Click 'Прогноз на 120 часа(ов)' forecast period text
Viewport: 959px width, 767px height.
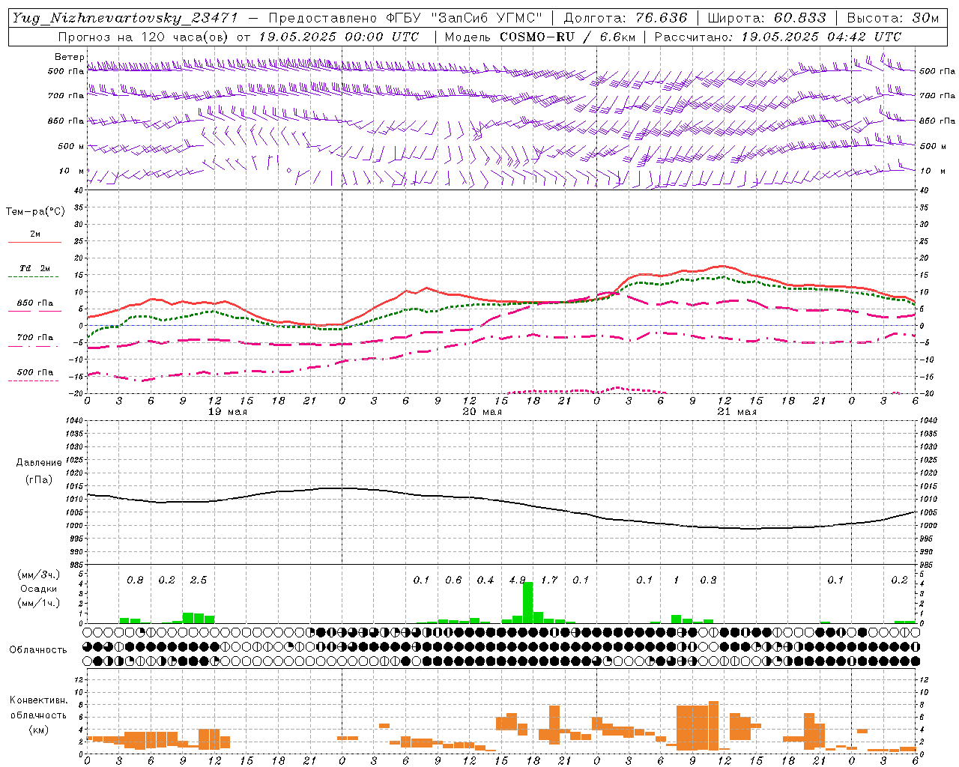pos(145,37)
